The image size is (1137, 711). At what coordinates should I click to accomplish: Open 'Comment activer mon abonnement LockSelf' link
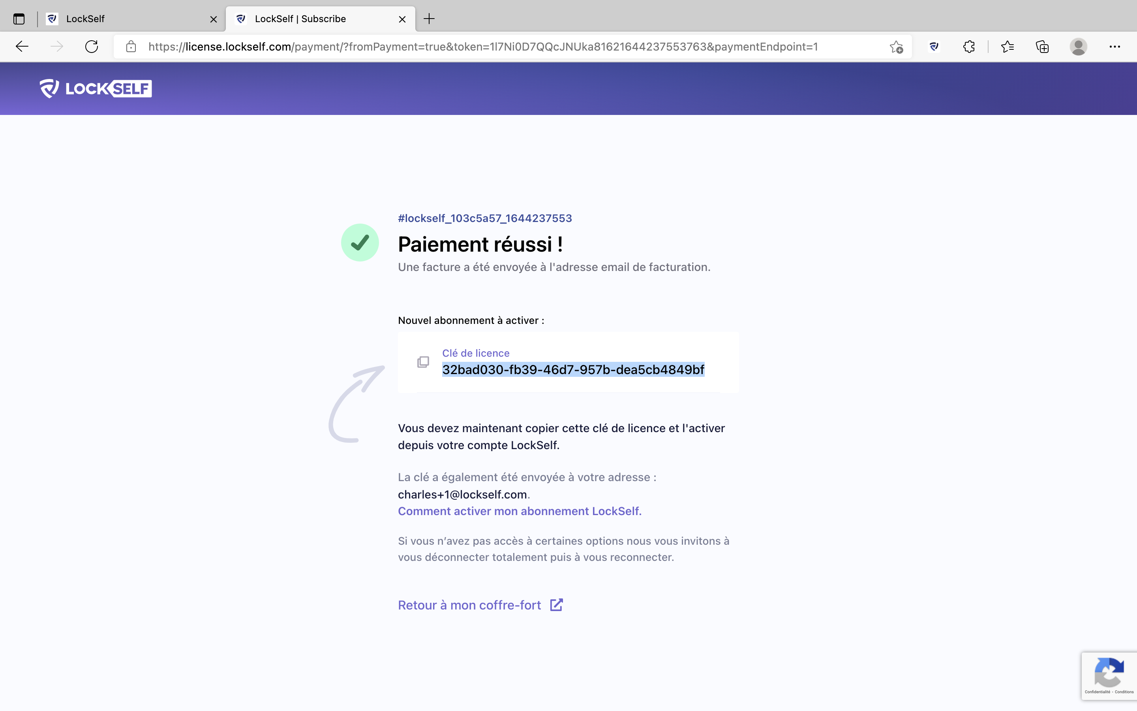coord(519,511)
